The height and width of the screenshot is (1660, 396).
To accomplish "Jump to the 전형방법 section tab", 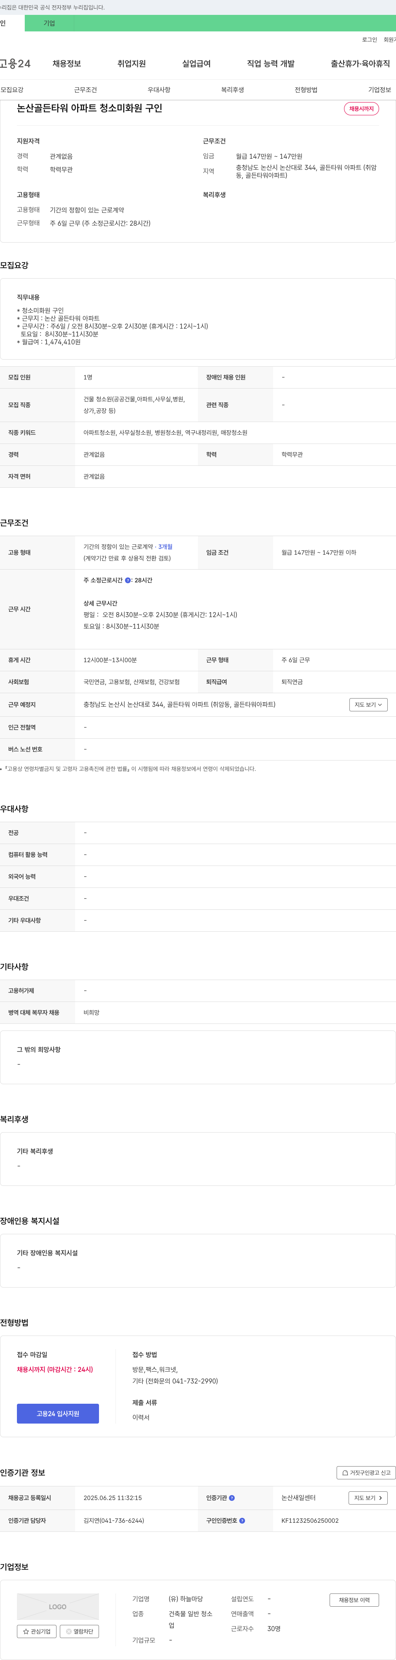I will point(306,90).
